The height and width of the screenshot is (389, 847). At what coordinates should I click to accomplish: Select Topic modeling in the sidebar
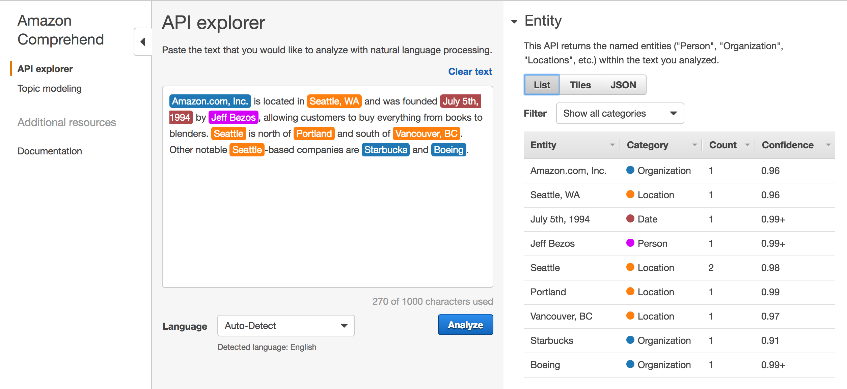[49, 88]
